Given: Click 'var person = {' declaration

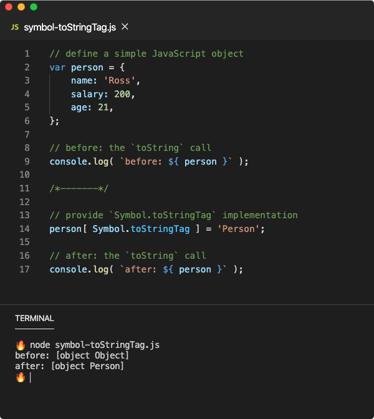Looking at the screenshot, I should pyautogui.click(x=87, y=67).
